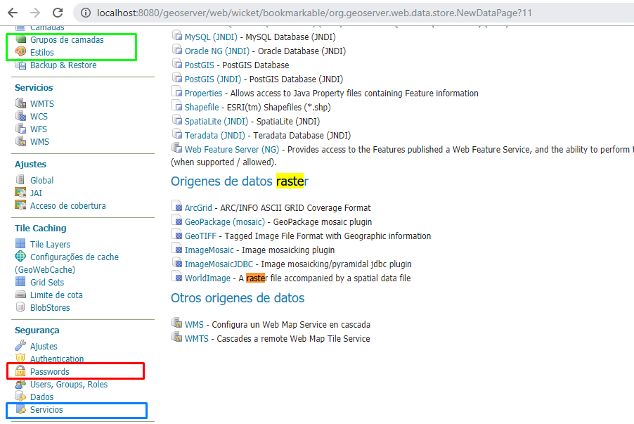Viewport: 634px width, 424px height.
Task: Click the Dados security icon
Action: 20,397
